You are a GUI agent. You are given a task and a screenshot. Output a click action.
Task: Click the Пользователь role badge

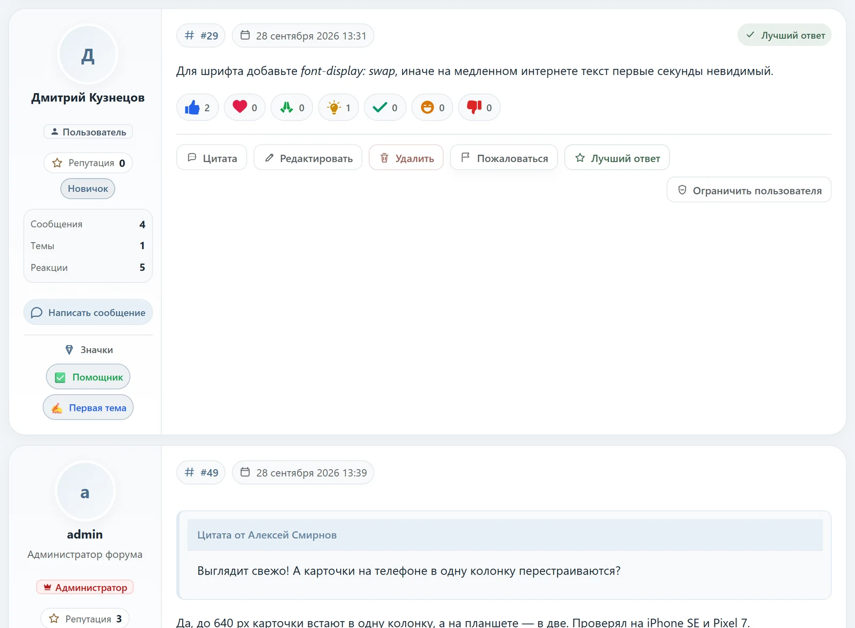click(88, 132)
